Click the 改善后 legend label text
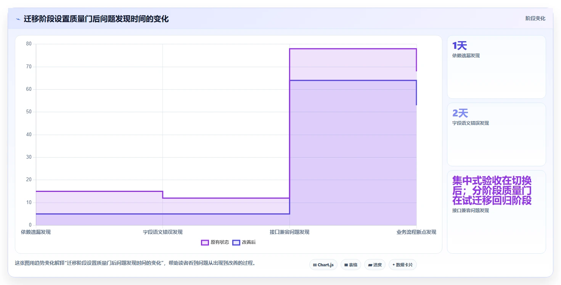The width and height of the screenshot is (561, 285). pyautogui.click(x=249, y=242)
